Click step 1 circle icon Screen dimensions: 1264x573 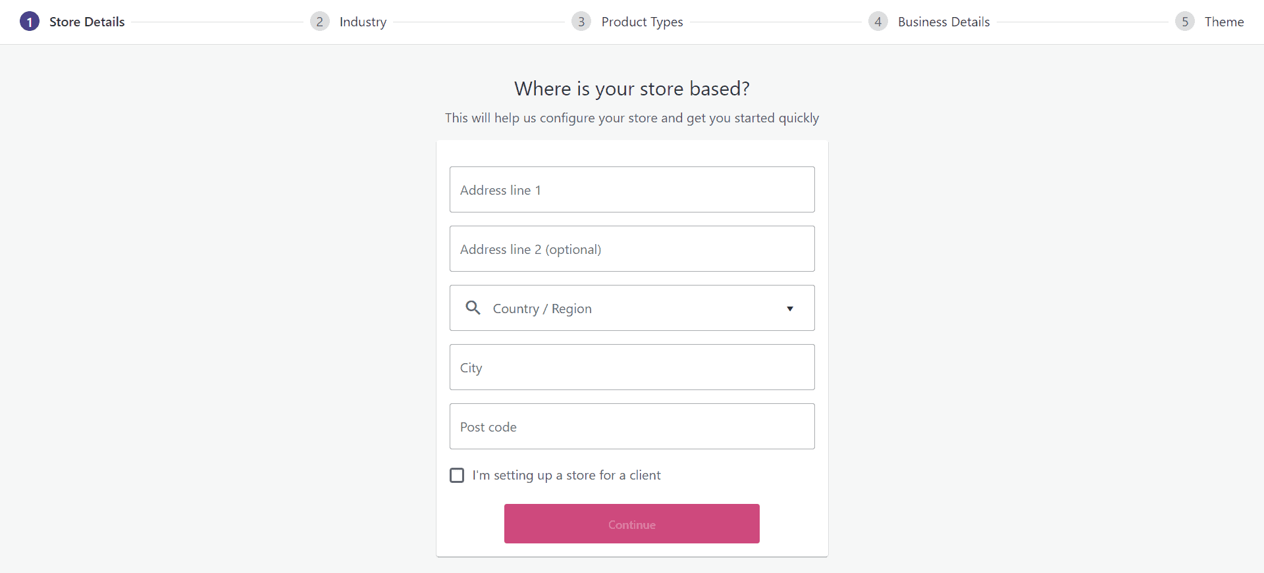(x=30, y=22)
